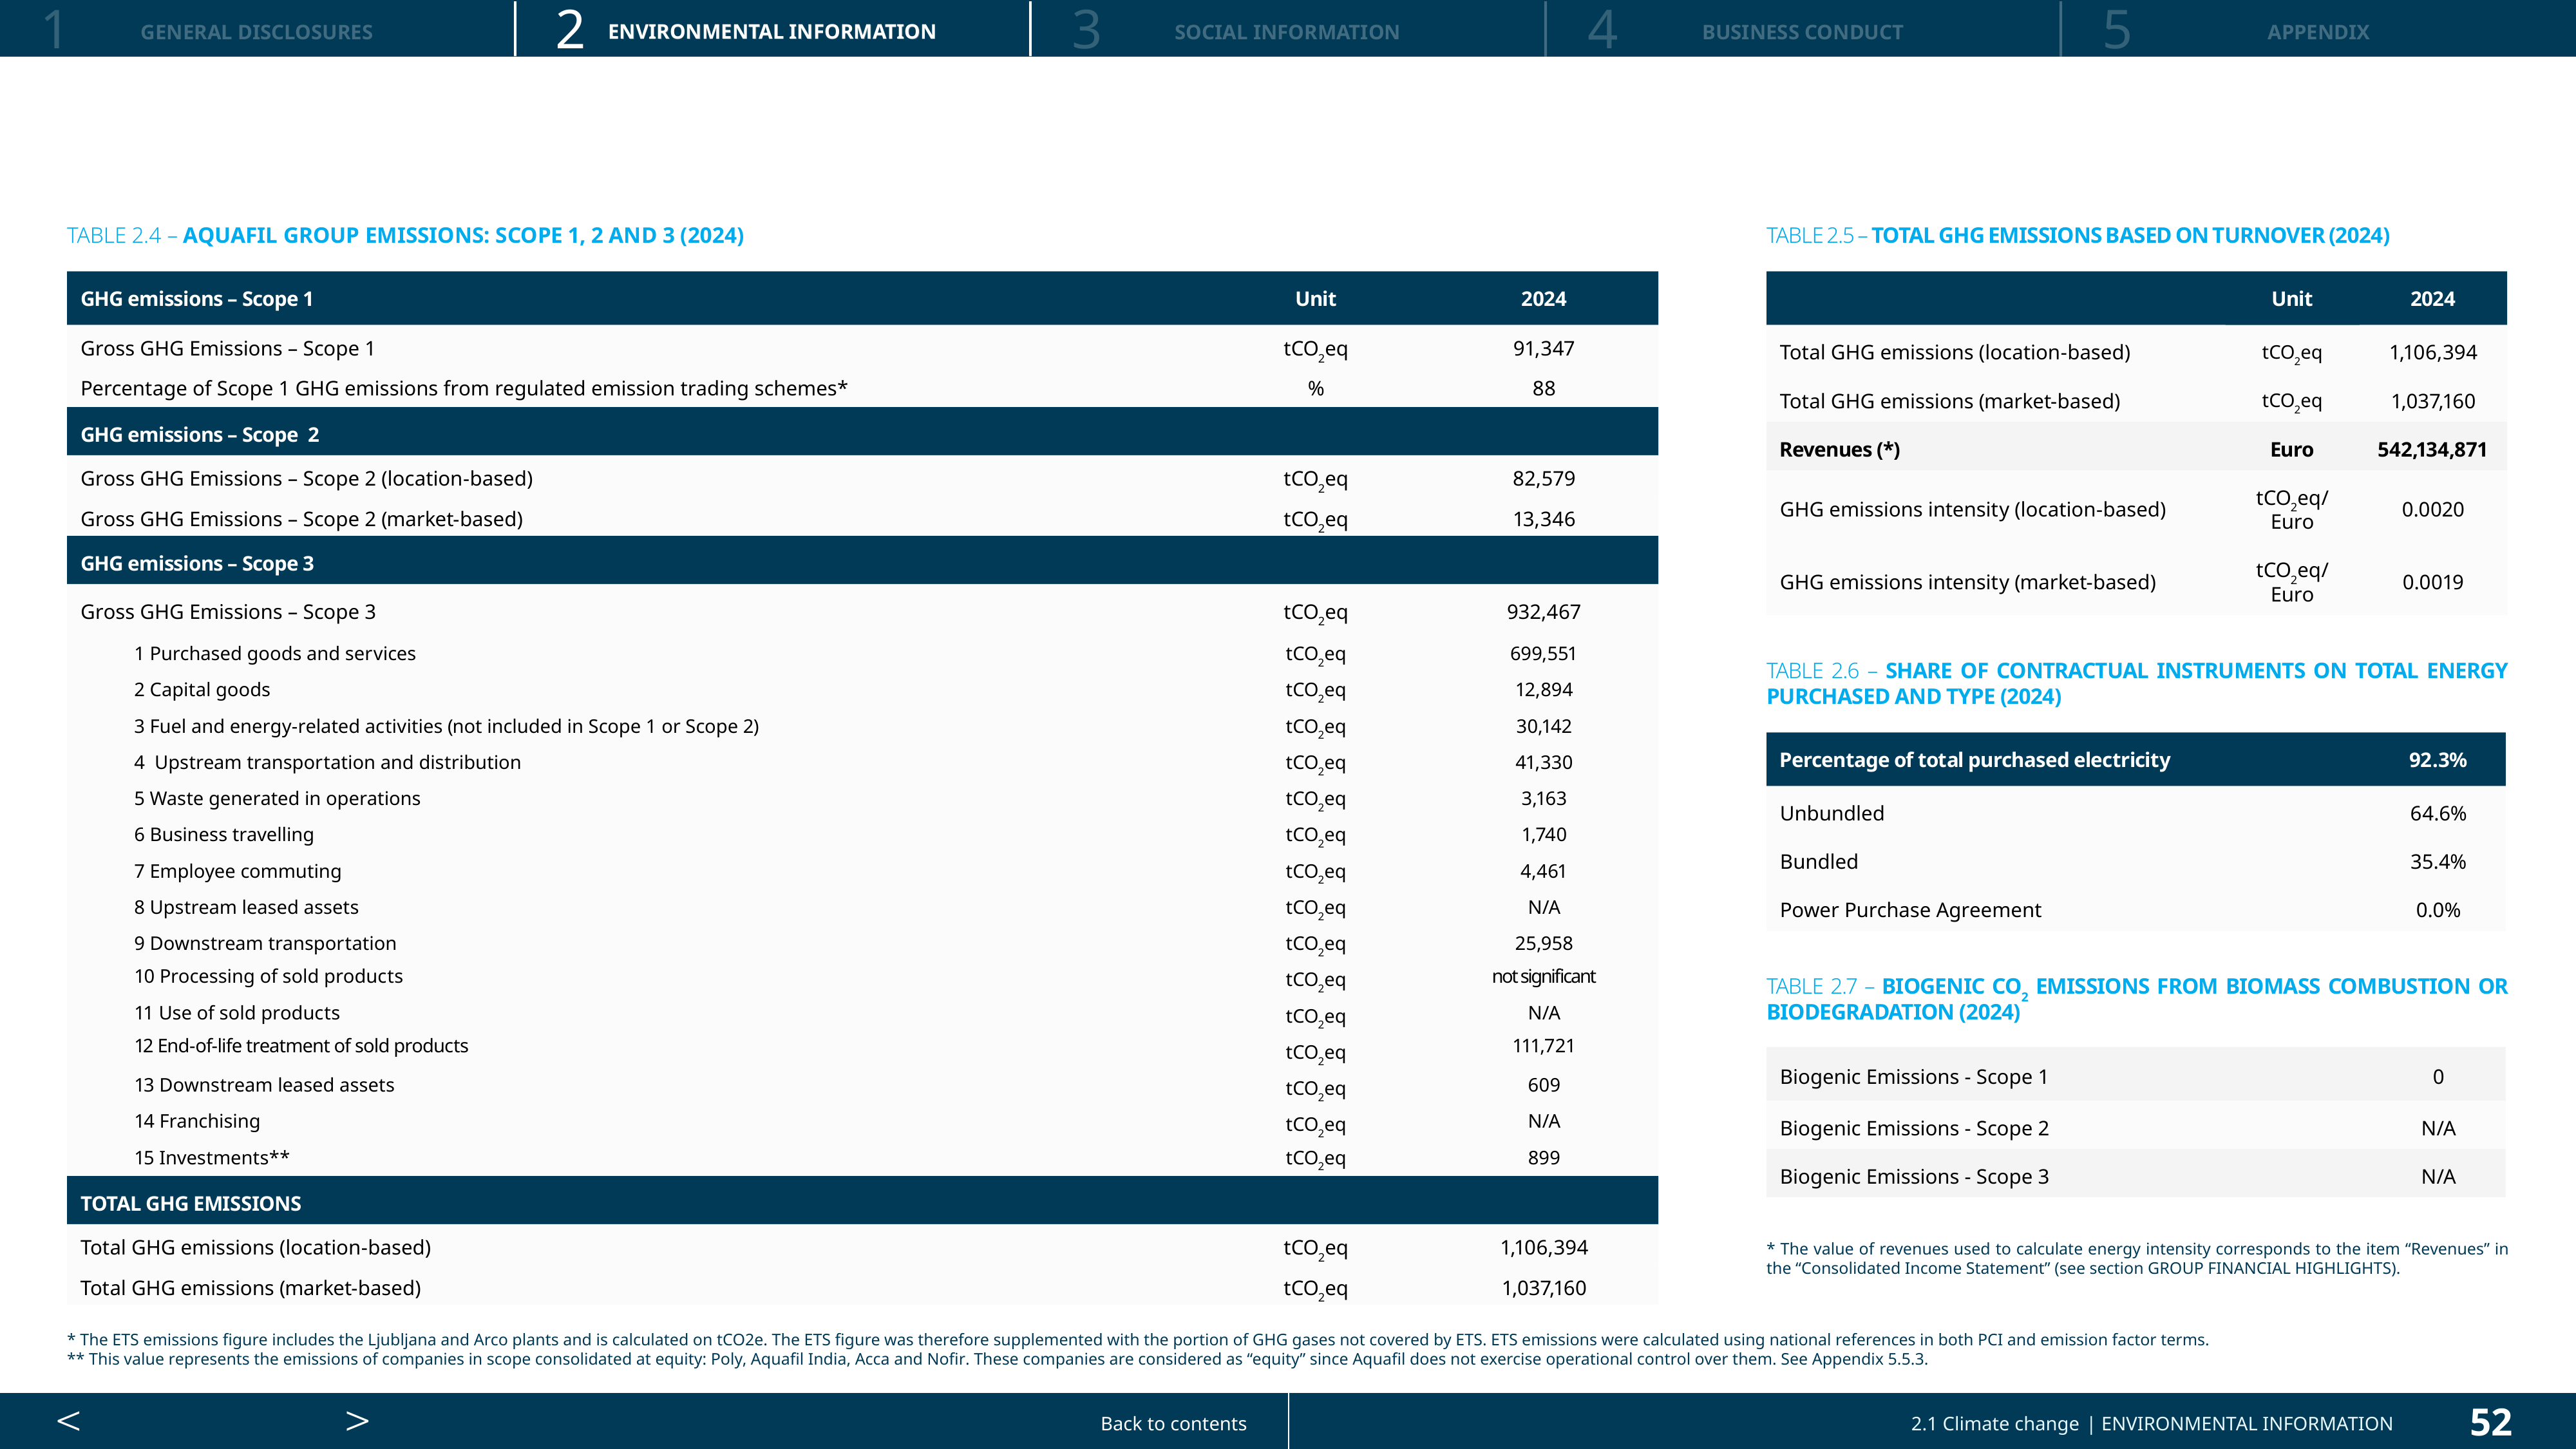Select Environmental Information section tab
2576x1449 pixels.
(x=772, y=29)
